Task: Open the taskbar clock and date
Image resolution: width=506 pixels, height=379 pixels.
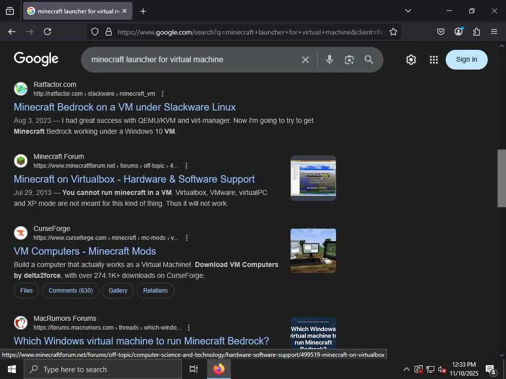Action: coord(464,369)
